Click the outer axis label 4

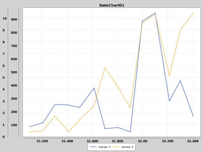pyautogui.click(x=4, y=89)
